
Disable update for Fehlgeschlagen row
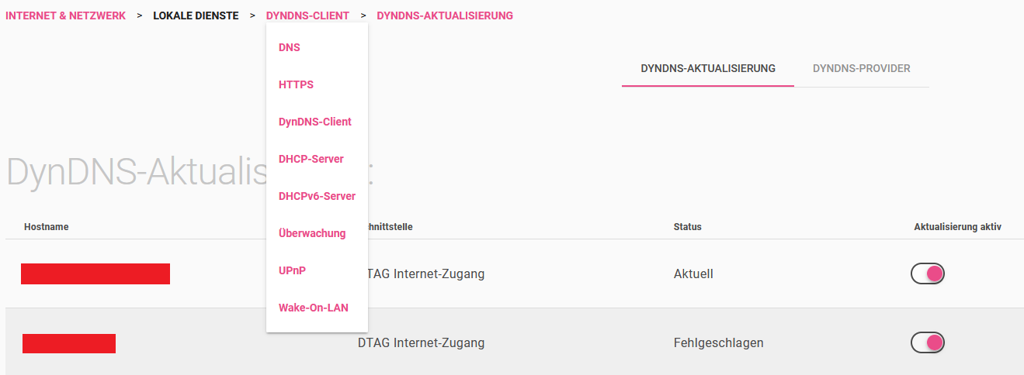point(928,342)
